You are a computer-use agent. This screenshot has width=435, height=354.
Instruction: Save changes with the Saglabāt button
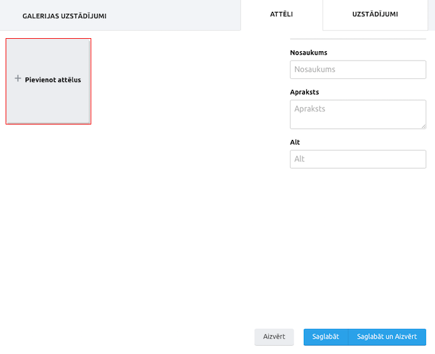(x=326, y=336)
